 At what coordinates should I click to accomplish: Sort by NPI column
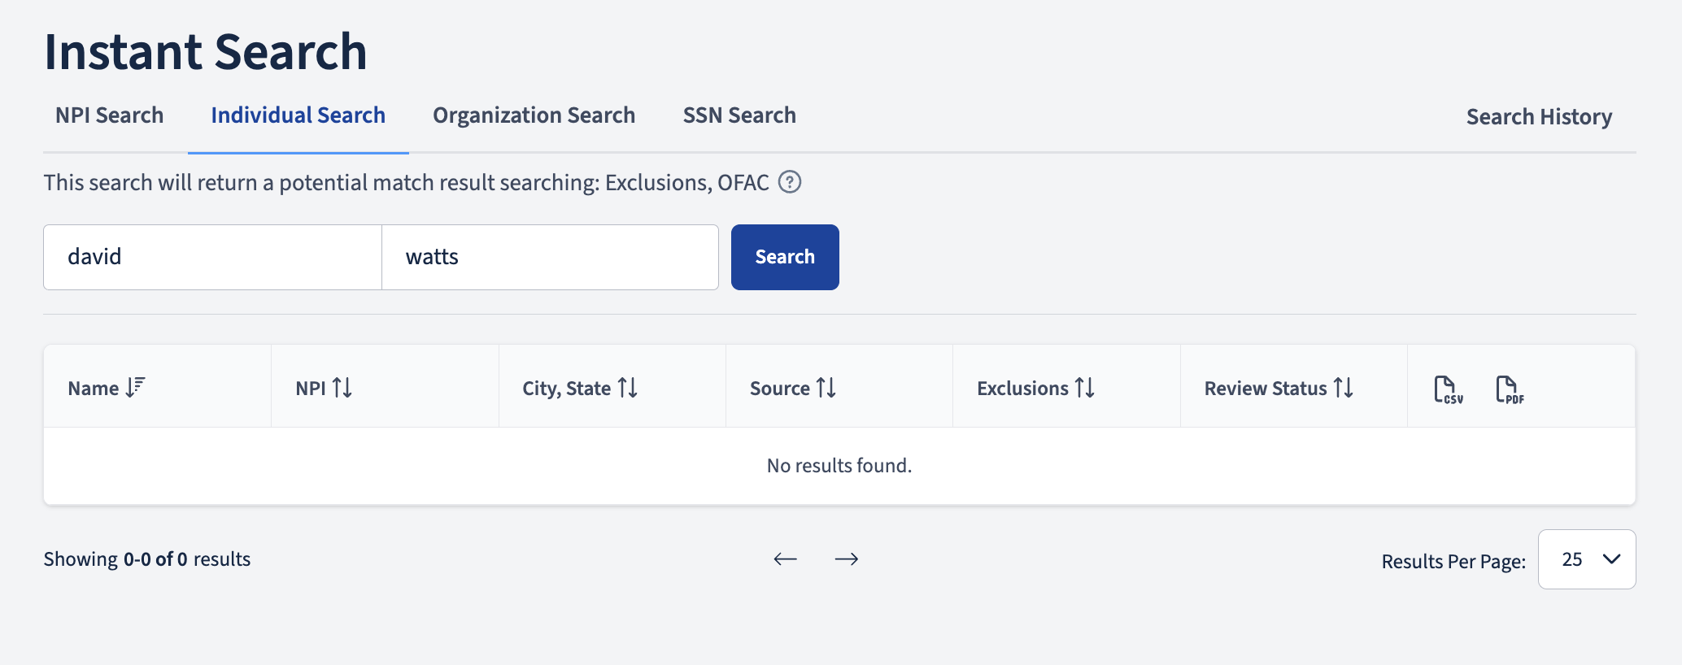click(324, 388)
